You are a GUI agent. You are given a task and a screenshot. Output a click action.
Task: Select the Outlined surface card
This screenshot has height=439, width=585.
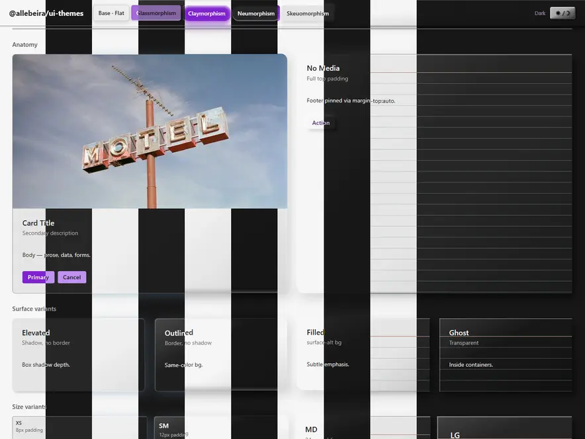pyautogui.click(x=221, y=355)
